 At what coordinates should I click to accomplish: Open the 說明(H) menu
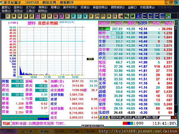click(43, 11)
